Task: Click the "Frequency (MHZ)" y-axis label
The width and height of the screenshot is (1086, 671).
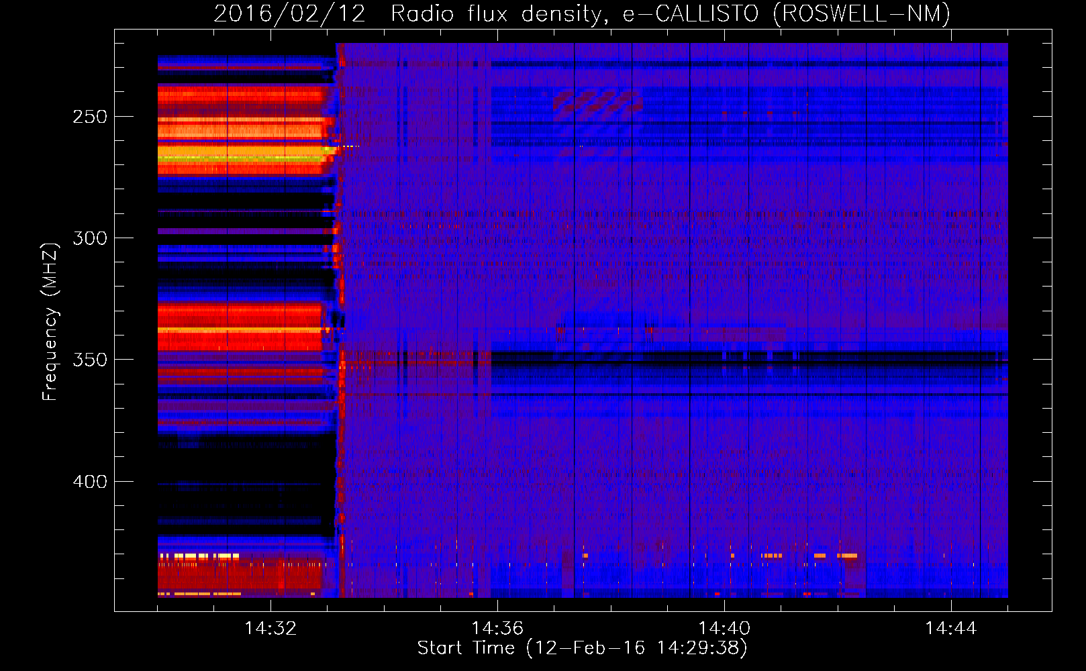Action: (x=50, y=321)
